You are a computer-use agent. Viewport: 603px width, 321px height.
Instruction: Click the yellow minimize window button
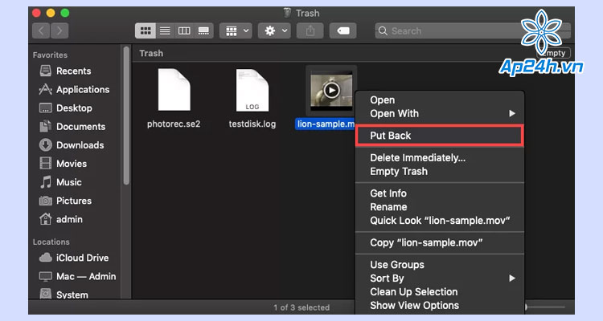point(51,13)
